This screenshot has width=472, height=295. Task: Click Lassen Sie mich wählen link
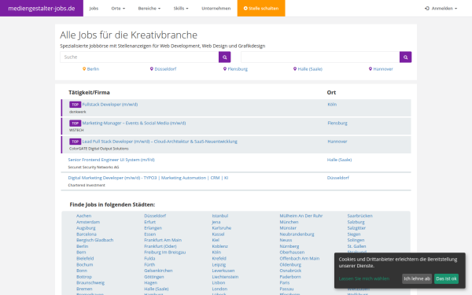[x=364, y=278]
